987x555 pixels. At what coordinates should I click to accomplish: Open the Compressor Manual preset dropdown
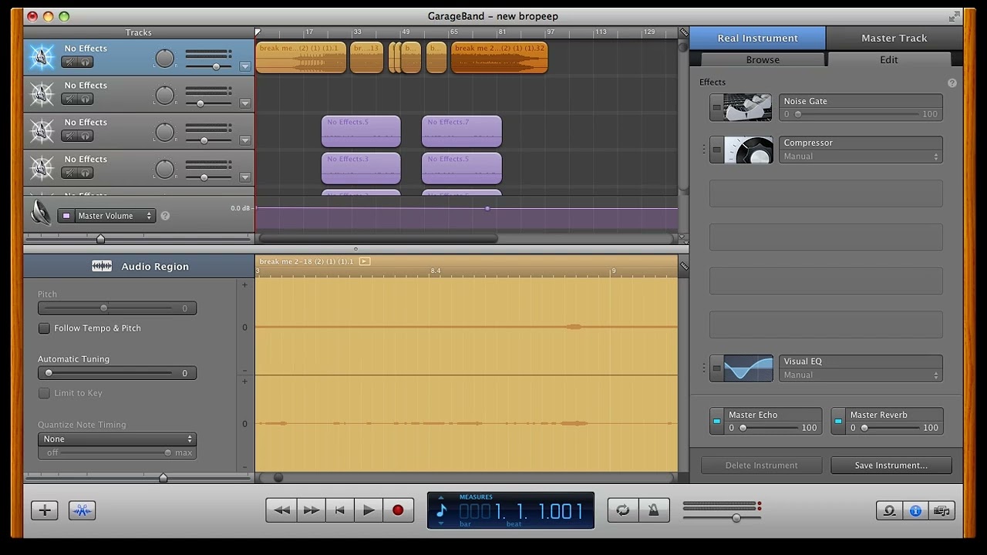coord(861,156)
